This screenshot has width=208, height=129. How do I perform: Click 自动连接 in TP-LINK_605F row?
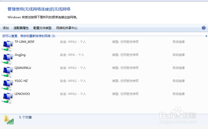tap(179, 42)
